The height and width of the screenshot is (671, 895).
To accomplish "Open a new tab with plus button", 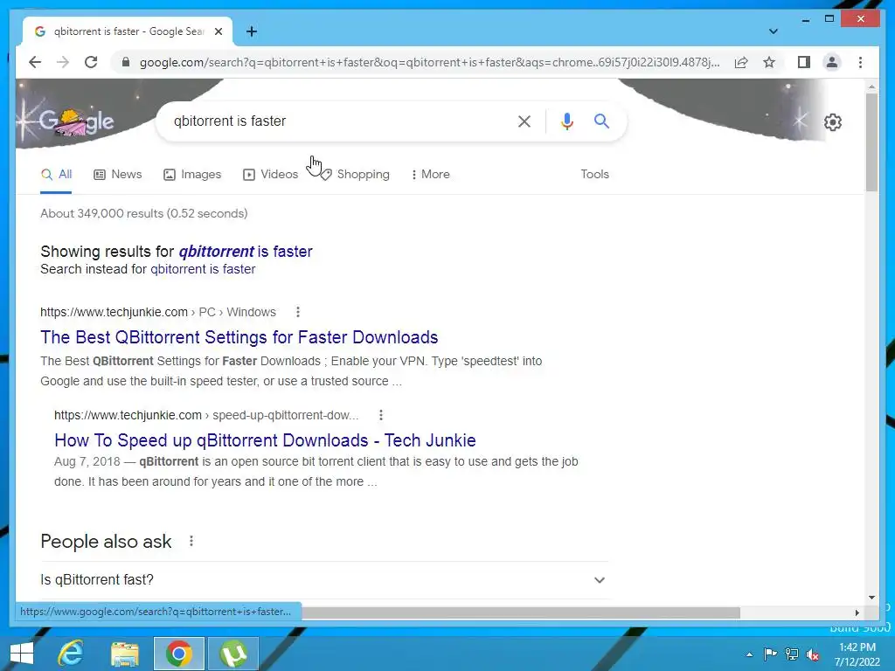I will [252, 31].
